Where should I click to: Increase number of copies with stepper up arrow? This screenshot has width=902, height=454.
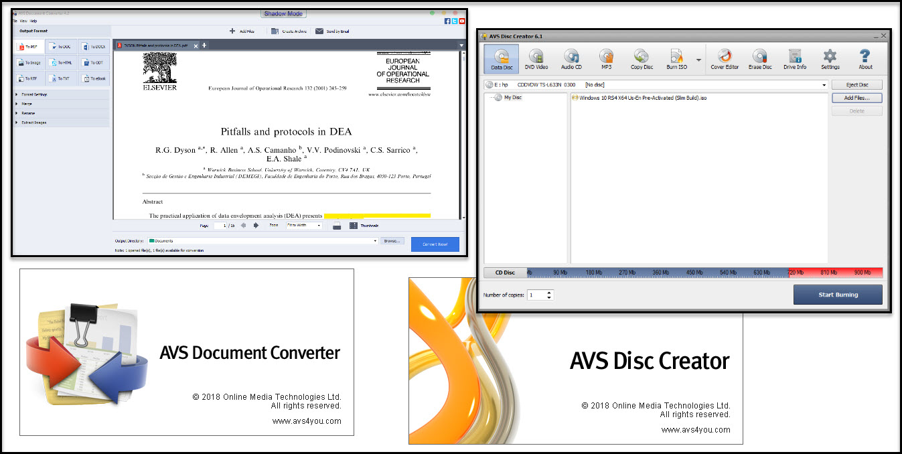pyautogui.click(x=550, y=292)
